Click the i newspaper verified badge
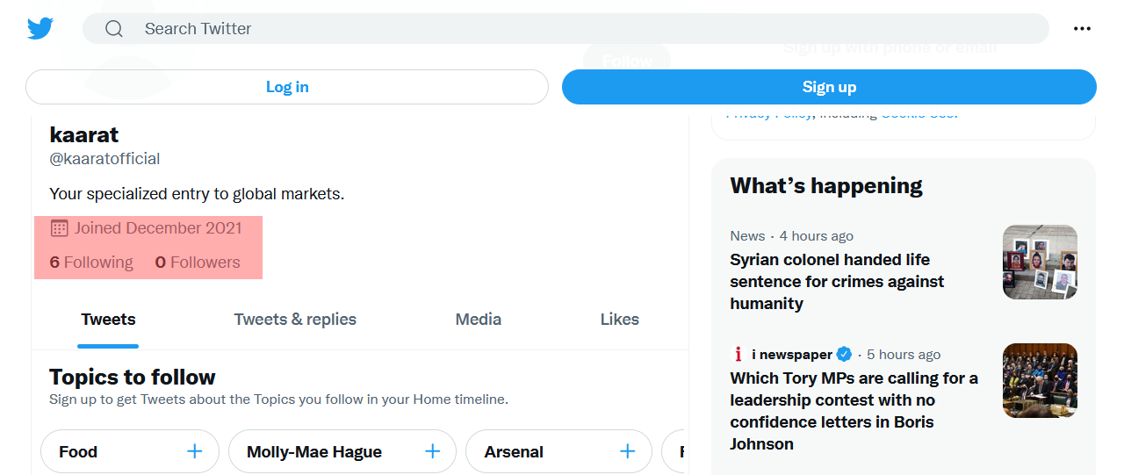 point(844,355)
